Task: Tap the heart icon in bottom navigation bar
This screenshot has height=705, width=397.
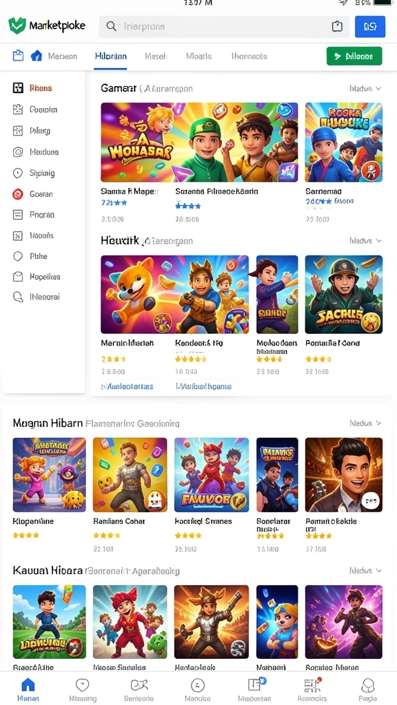Action: point(83,685)
